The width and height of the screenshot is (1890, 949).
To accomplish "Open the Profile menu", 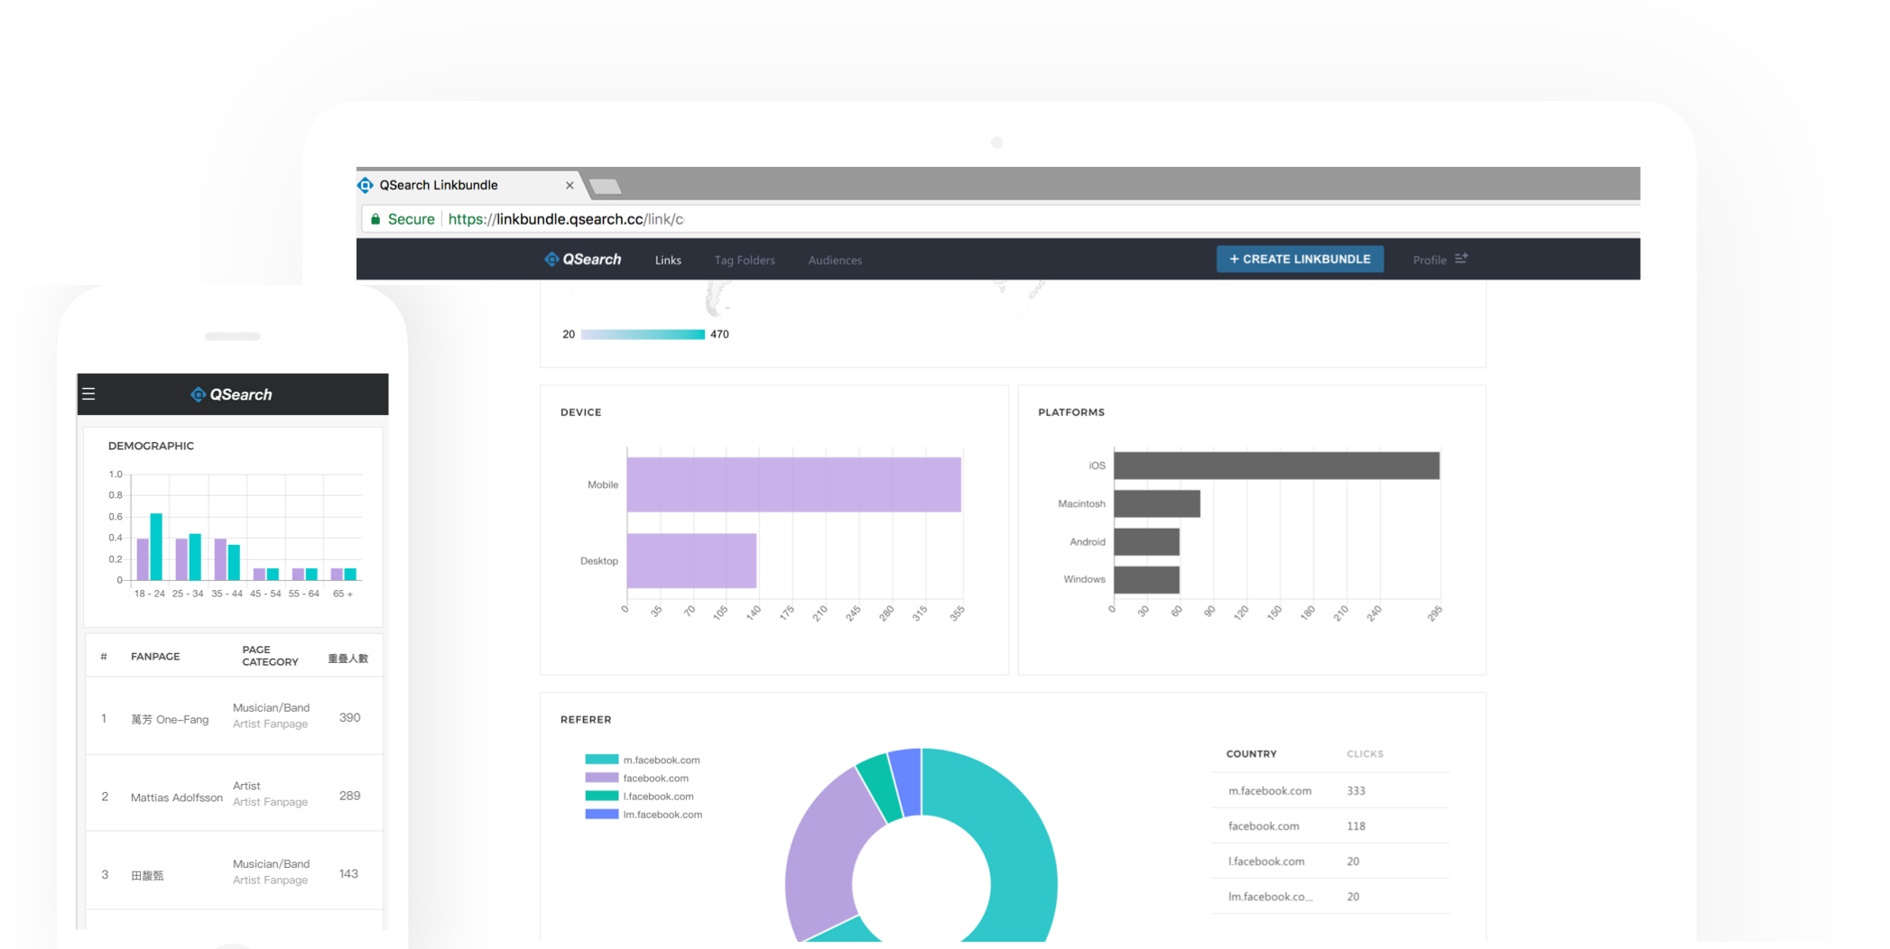I will (1429, 261).
